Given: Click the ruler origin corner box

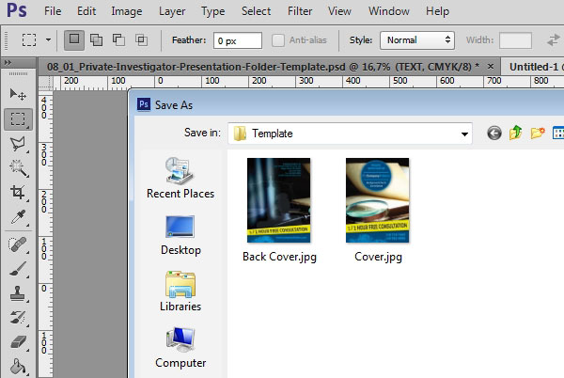Looking at the screenshot, I should click(x=46, y=83).
